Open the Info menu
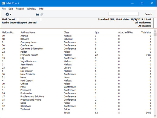The height and width of the screenshot is (118, 157). click(41, 9)
